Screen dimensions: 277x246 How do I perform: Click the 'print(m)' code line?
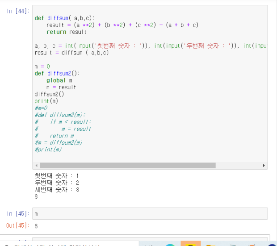[46, 101]
